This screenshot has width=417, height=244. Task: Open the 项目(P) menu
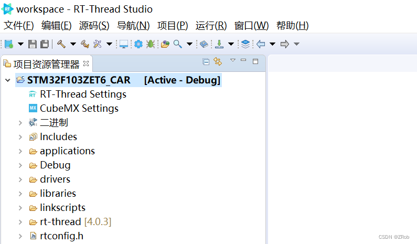(173, 26)
